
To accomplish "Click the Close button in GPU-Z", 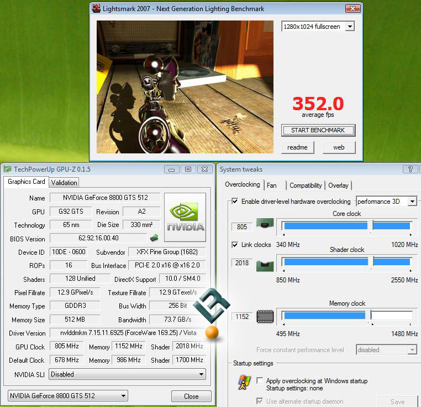I will [191, 396].
